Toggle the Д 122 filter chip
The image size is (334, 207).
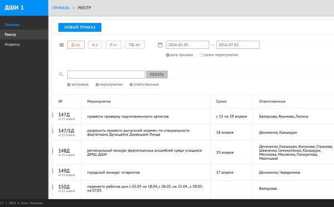pos(76,45)
